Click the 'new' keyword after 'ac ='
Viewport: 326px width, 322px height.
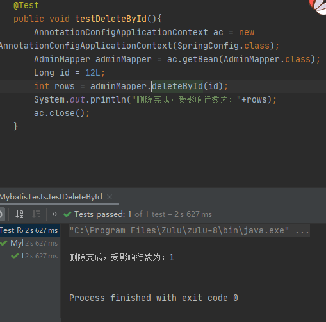(x=247, y=33)
